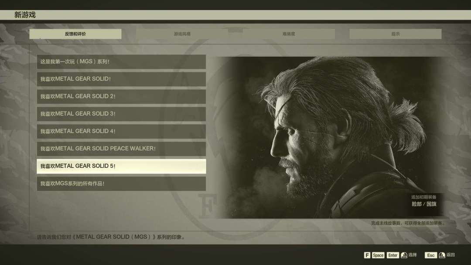Click the Enter key icon
471x265 pixels.
[392, 255]
